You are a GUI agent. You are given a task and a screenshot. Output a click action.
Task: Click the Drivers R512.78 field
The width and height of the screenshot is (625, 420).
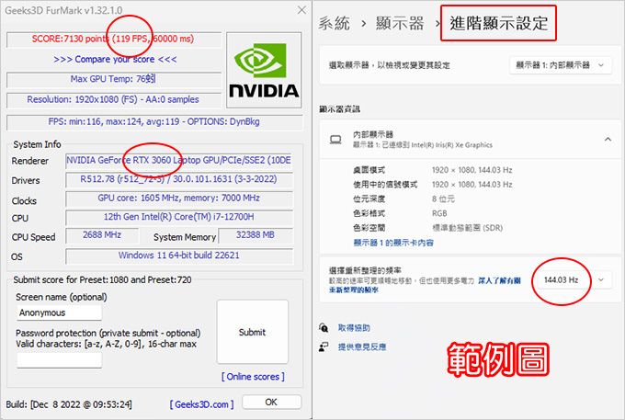179,179
